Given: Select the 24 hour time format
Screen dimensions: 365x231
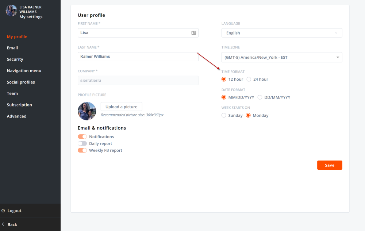Looking at the screenshot, I should pos(249,79).
